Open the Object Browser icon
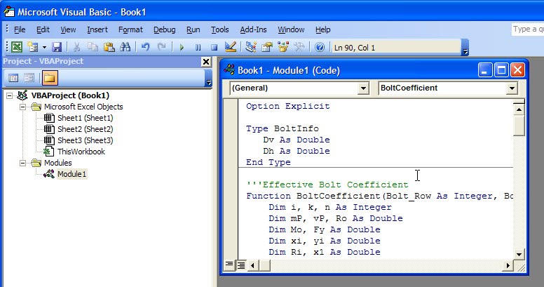The height and width of the screenshot is (287, 544). 283,47
